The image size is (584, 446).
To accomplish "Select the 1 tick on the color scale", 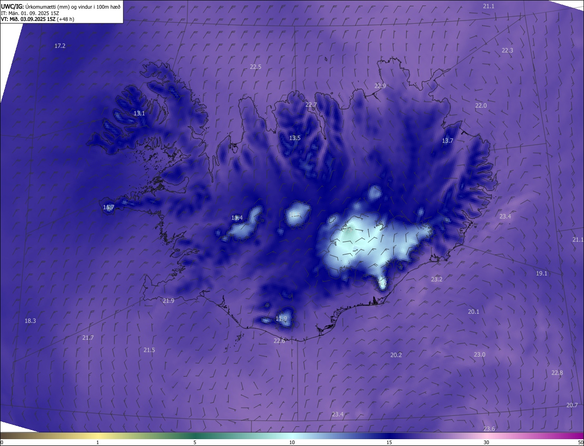I will click(x=98, y=442).
